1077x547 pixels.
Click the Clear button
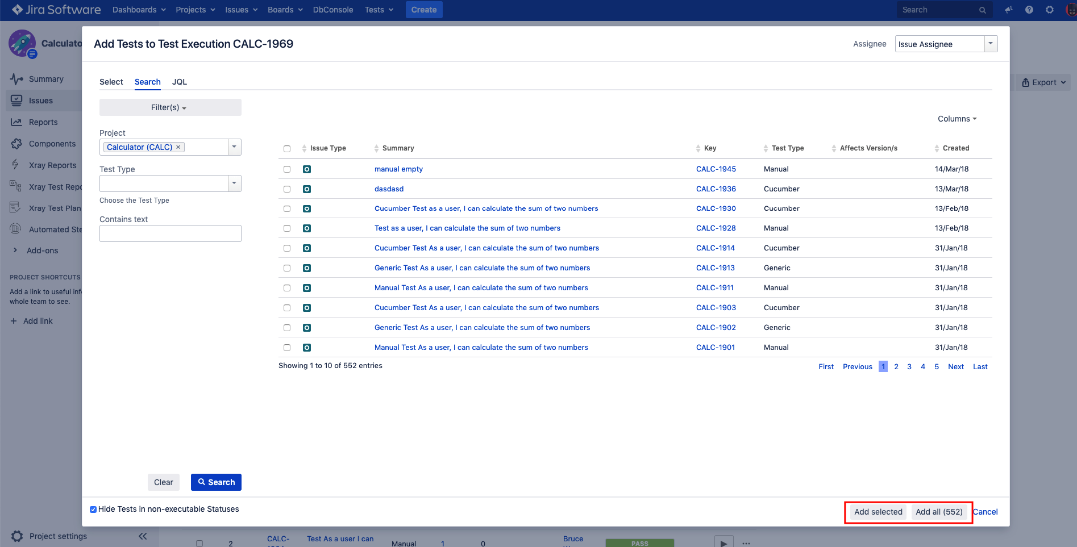point(164,482)
